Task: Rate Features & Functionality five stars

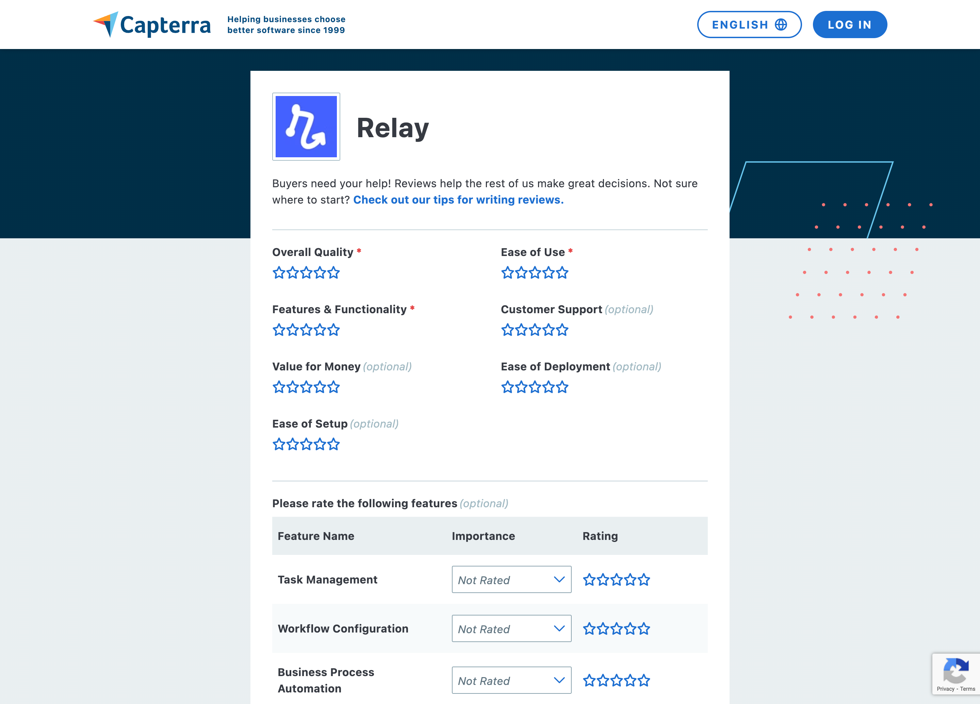Action: pos(333,330)
